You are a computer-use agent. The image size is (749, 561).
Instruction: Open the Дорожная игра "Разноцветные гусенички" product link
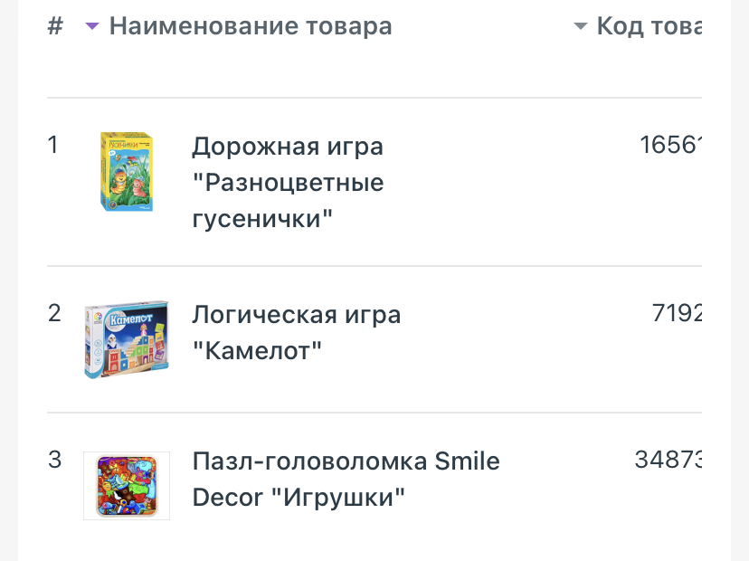(288, 183)
